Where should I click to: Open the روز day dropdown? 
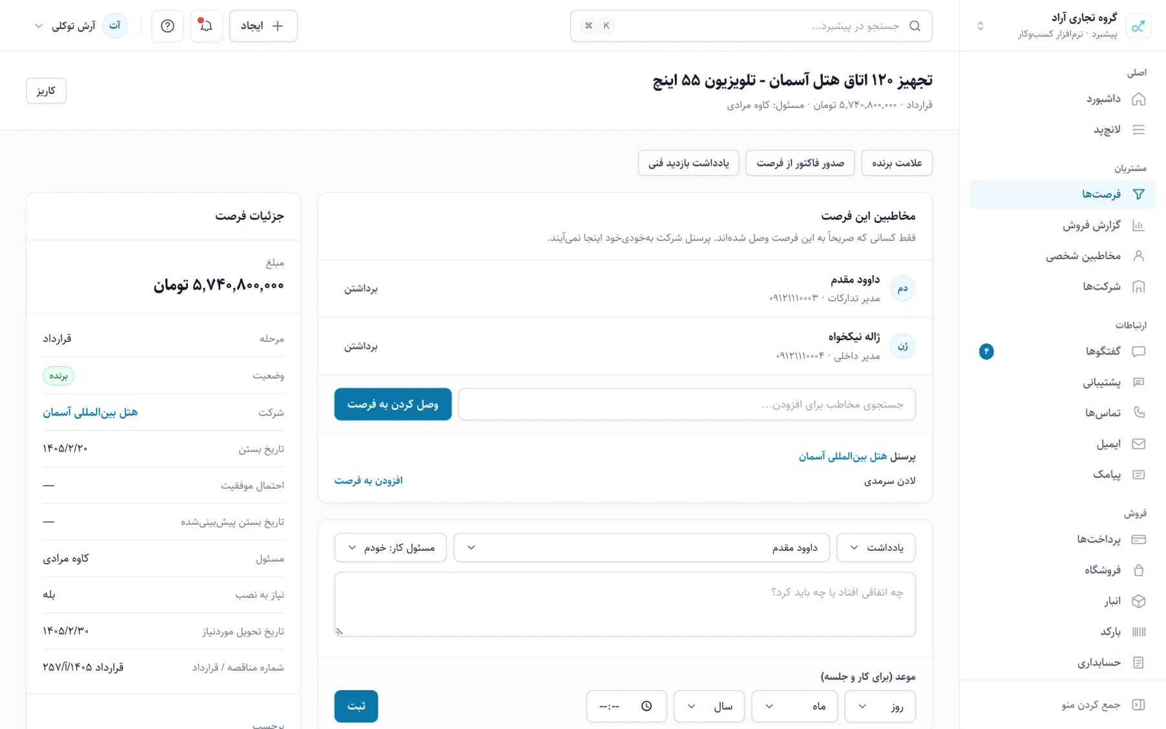[880, 706]
